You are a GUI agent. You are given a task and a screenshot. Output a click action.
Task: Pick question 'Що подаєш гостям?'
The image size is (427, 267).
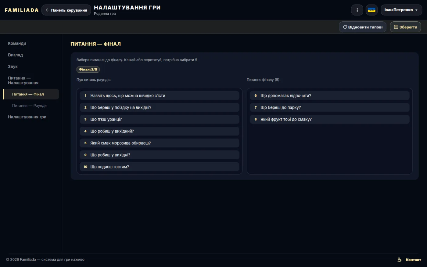[160, 167]
